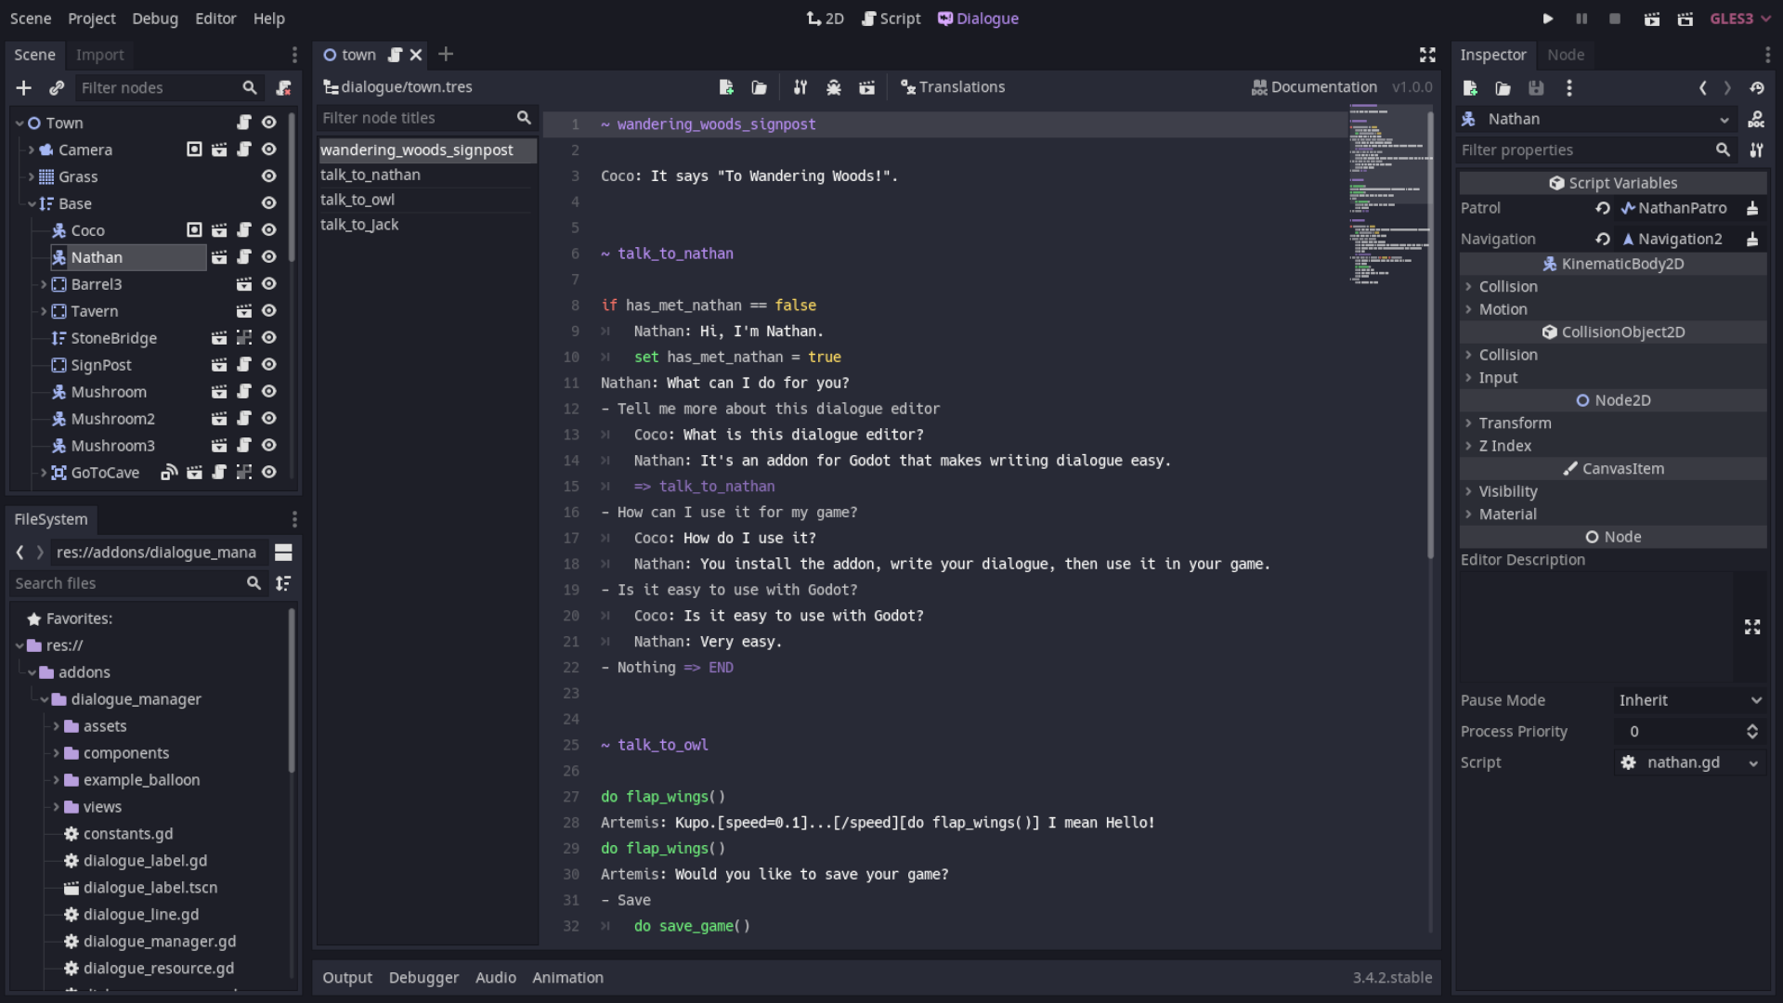The width and height of the screenshot is (1783, 1003).
Task: Play the project
Action: (1547, 18)
